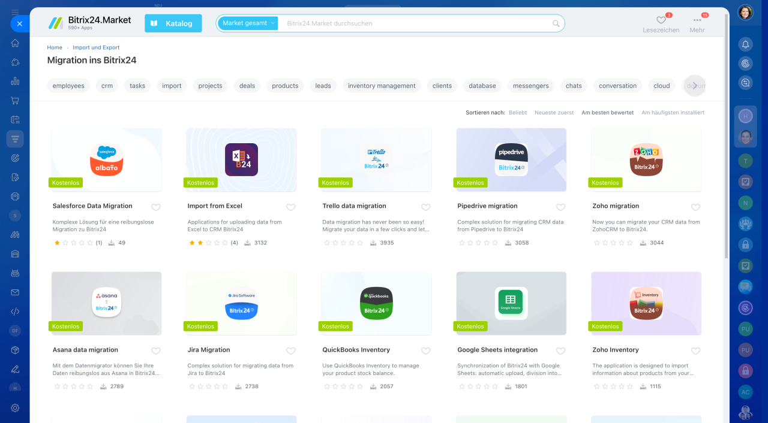768x423 pixels.
Task: Open the Jira Migration thumbnail
Action: [x=241, y=304]
